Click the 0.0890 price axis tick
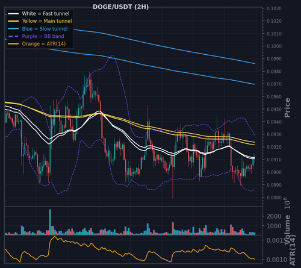301x268 pixels. coord(274,185)
